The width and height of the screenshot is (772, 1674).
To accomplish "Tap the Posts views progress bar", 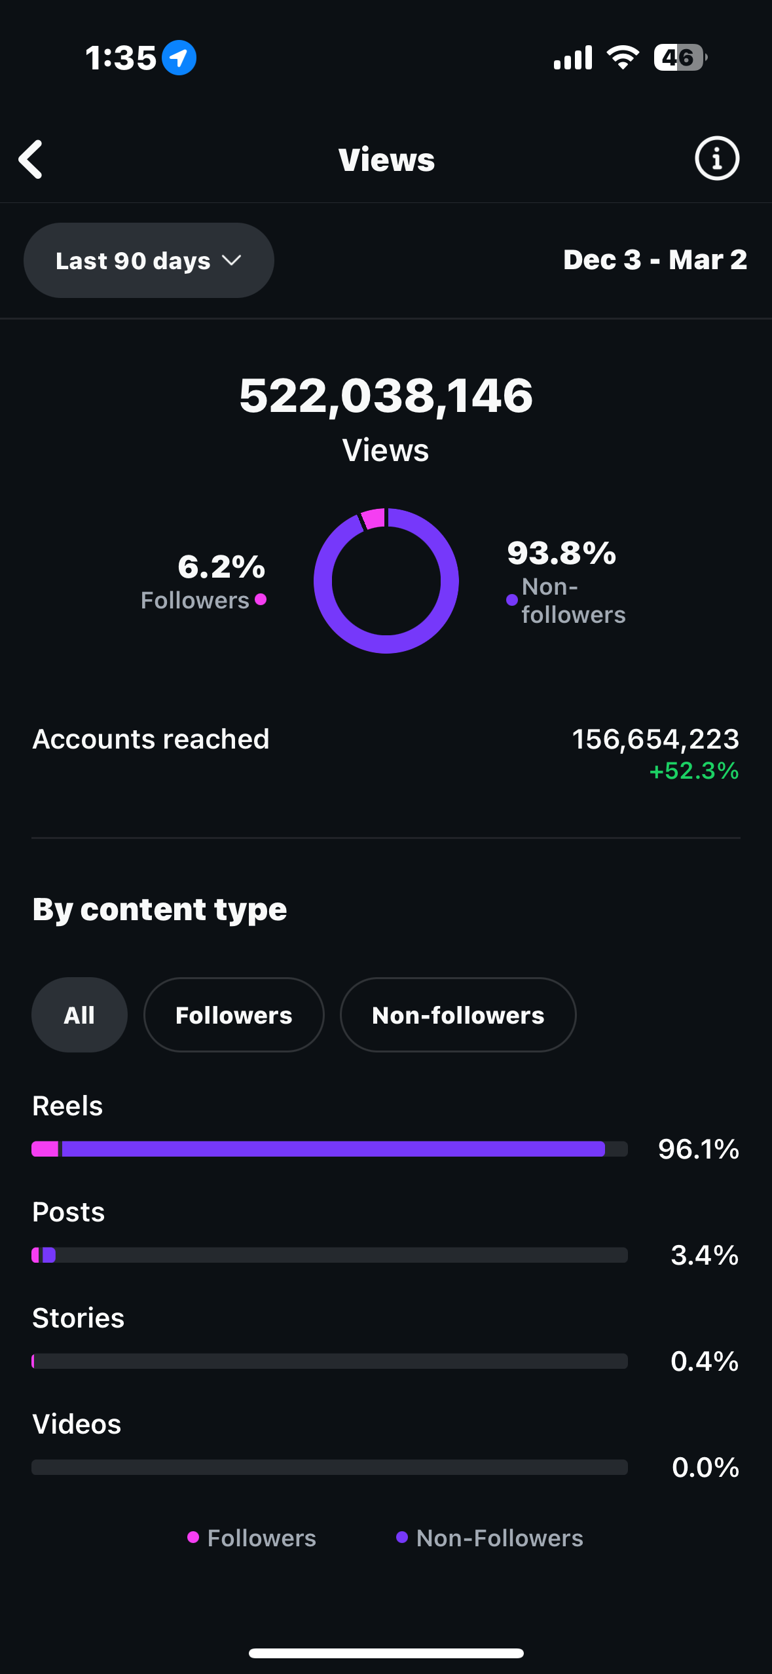I will click(329, 1255).
